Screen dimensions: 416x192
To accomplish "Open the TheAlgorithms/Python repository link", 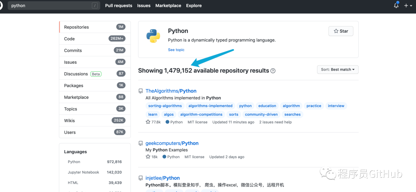I will (171, 91).
